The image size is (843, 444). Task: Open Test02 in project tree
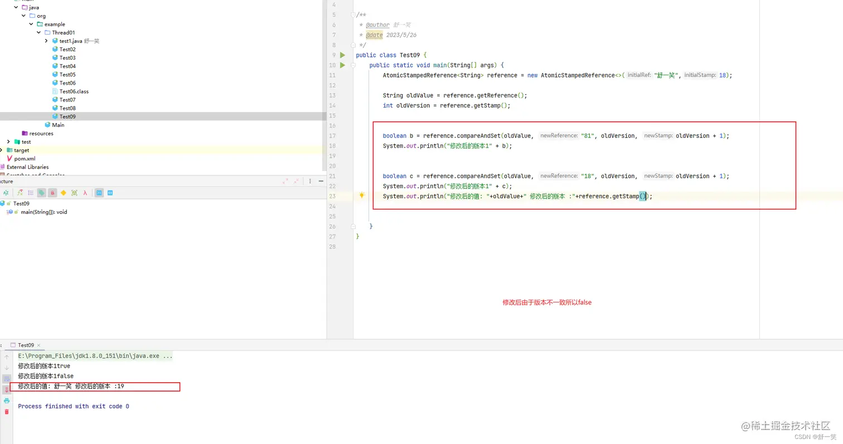click(x=67, y=50)
